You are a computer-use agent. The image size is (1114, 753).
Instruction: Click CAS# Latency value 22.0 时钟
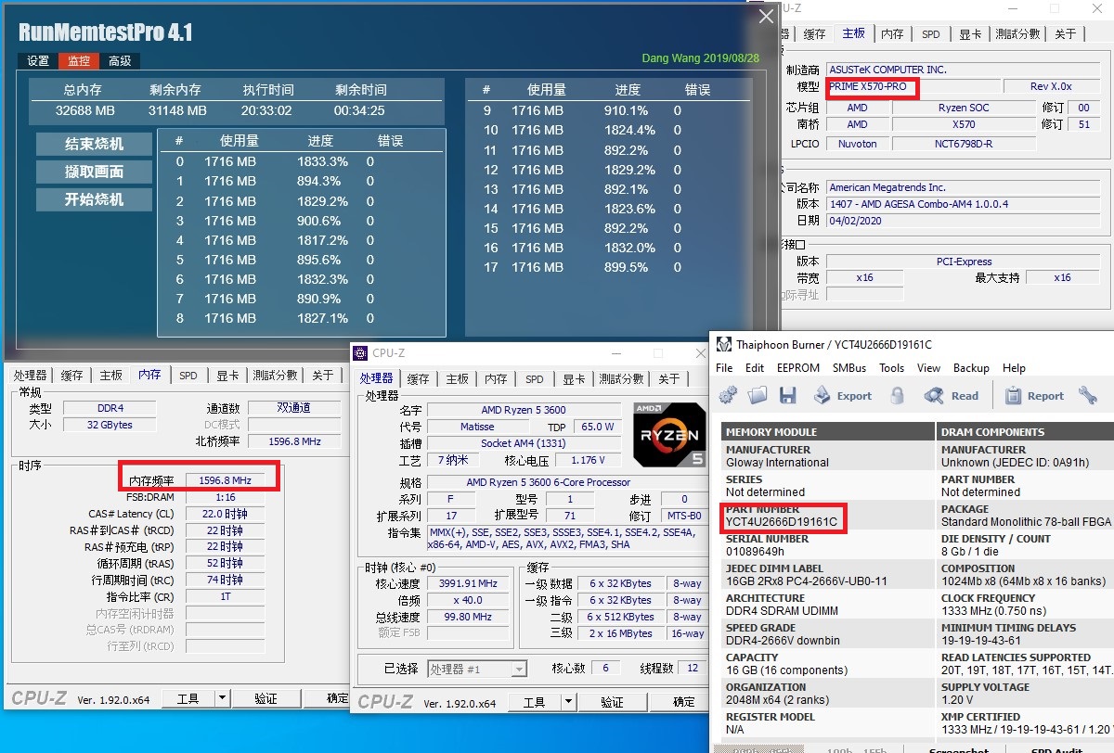226,513
